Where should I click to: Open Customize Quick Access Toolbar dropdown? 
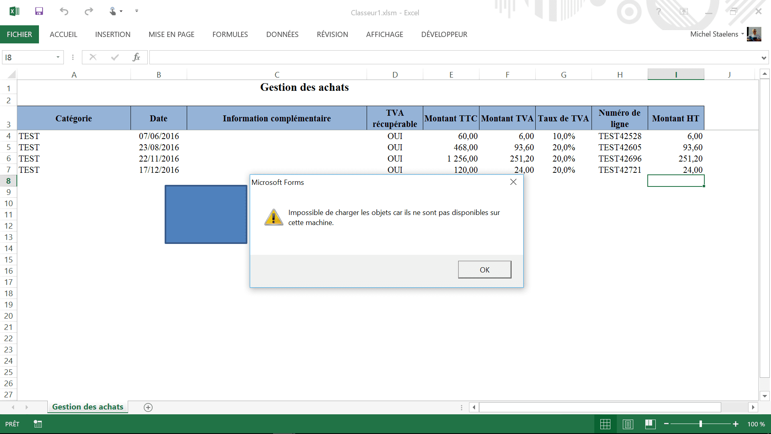pos(137,11)
